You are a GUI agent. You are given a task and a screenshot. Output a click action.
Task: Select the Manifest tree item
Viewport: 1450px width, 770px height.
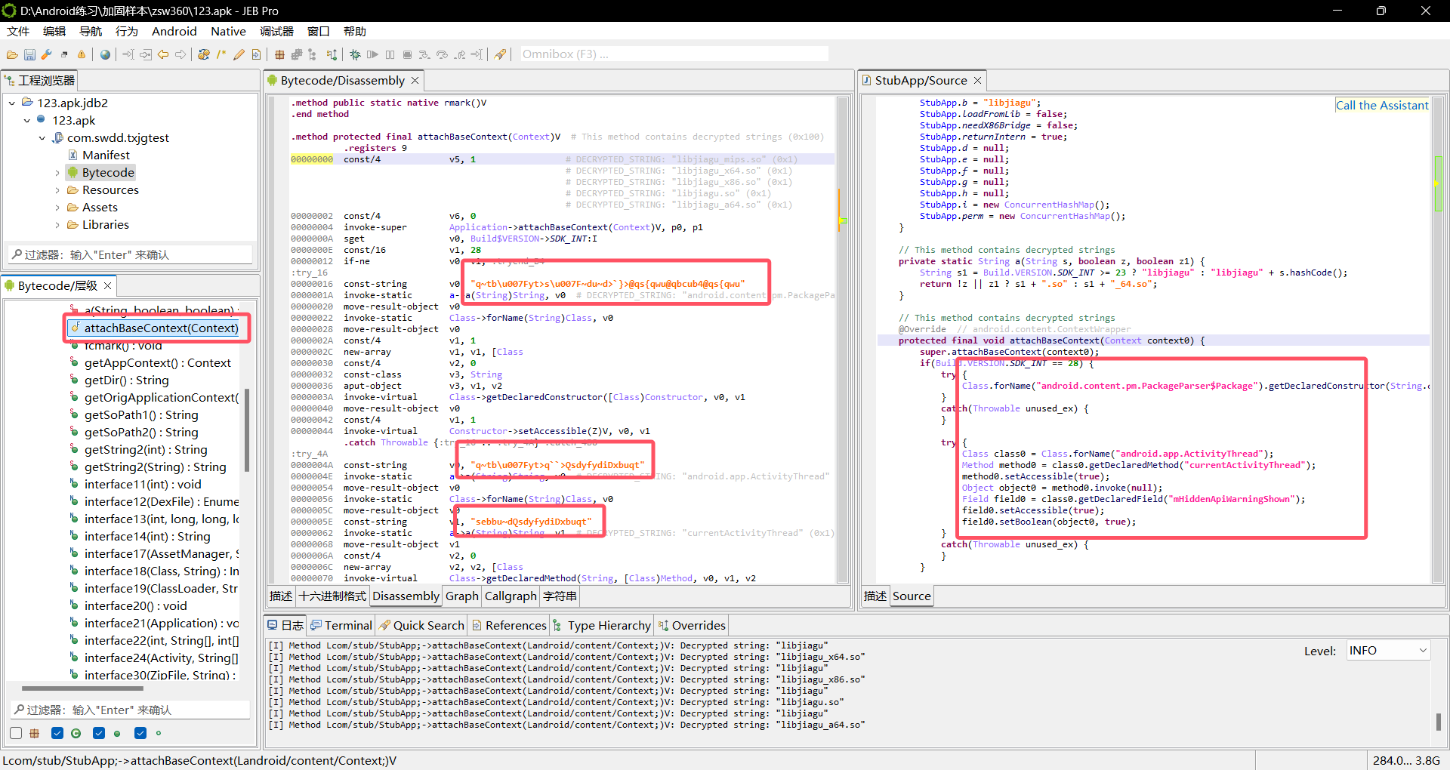106,155
